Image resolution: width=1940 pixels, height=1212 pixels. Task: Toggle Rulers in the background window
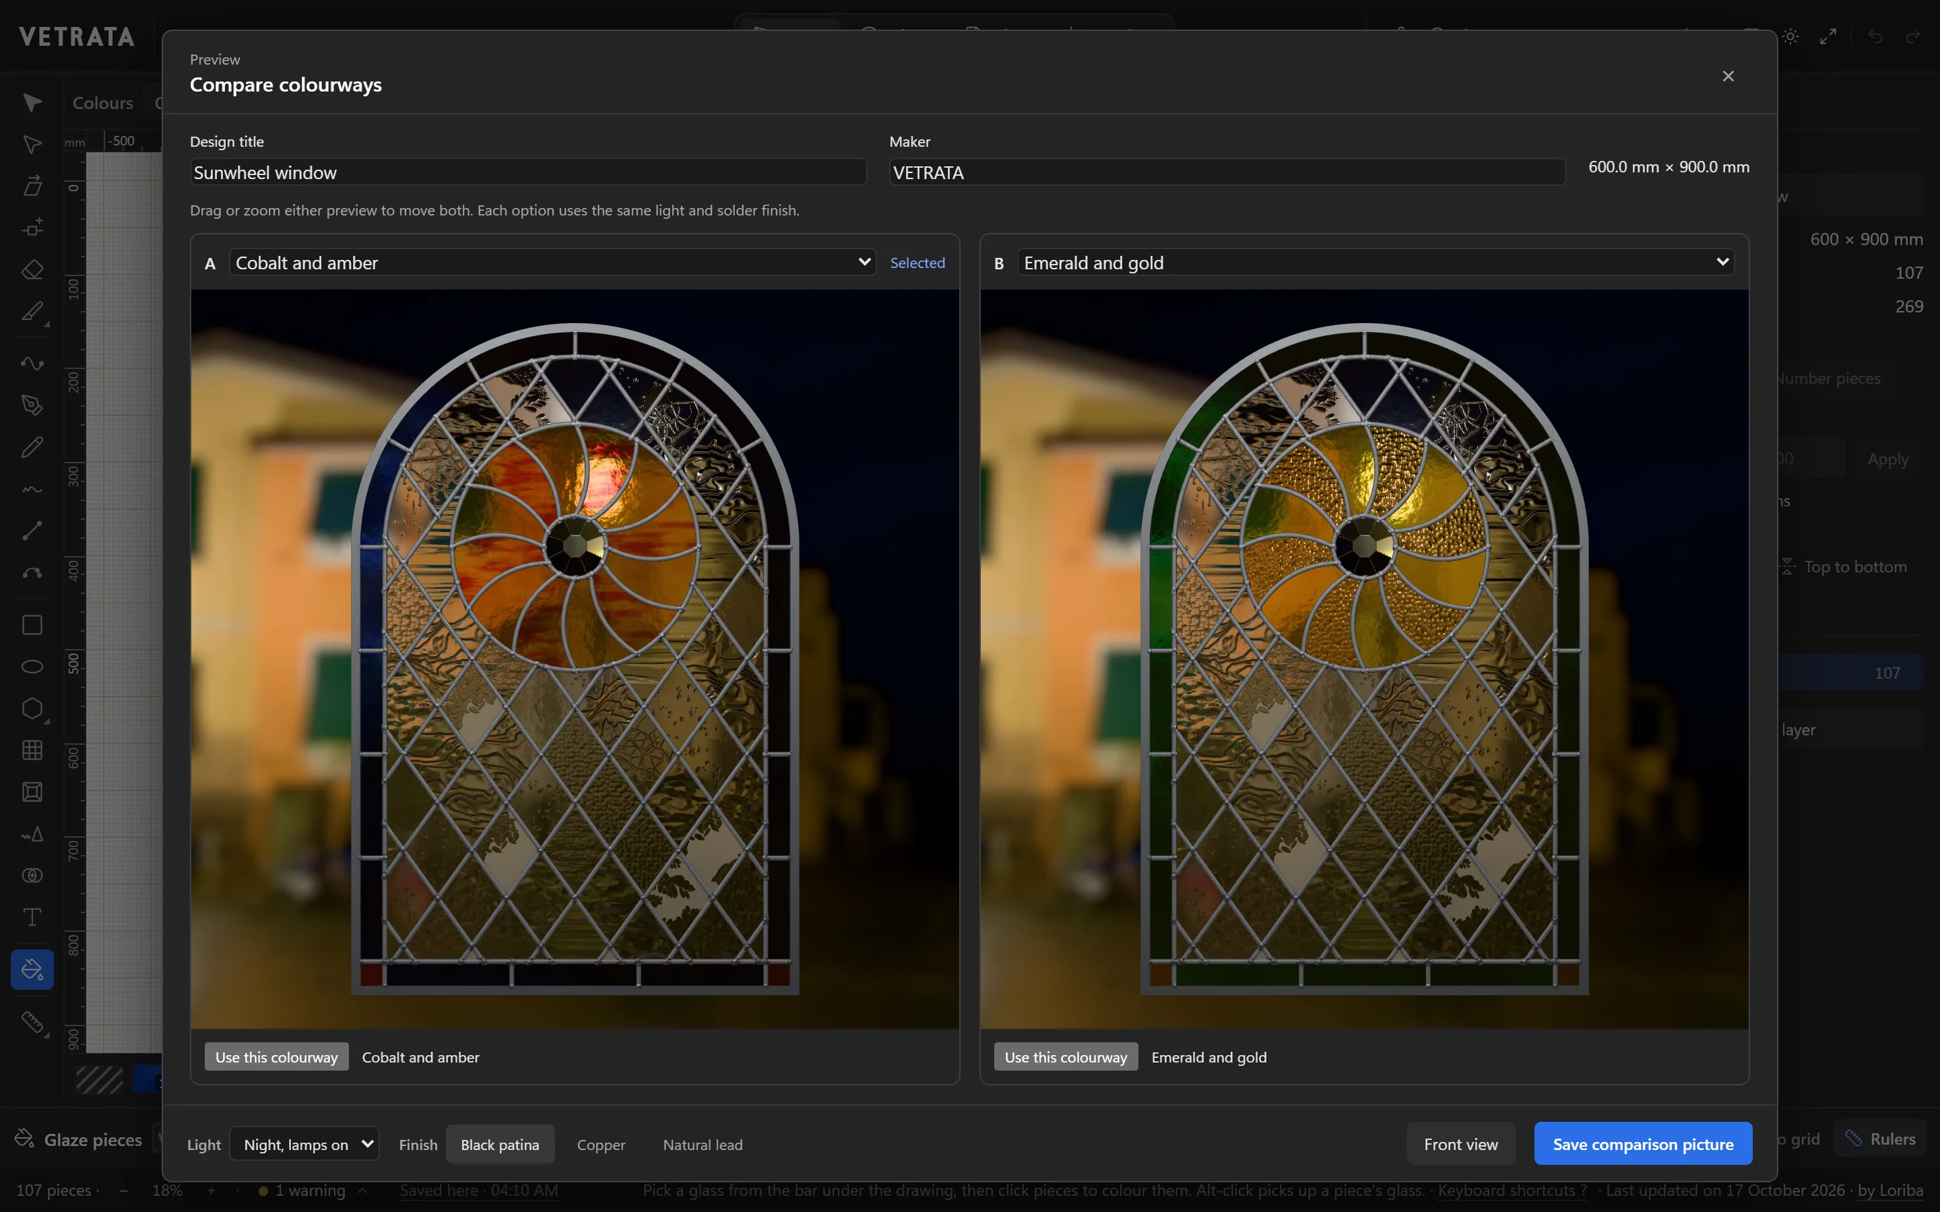tap(1879, 1138)
